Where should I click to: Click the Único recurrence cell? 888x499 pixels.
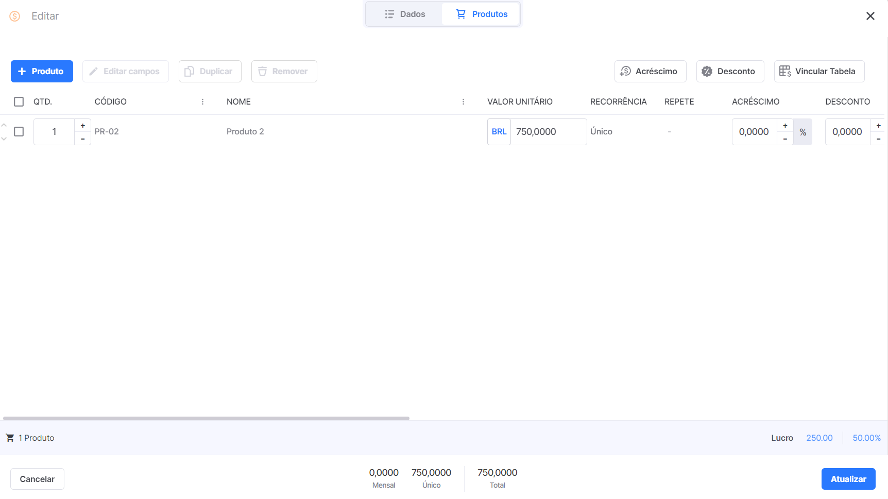click(601, 132)
